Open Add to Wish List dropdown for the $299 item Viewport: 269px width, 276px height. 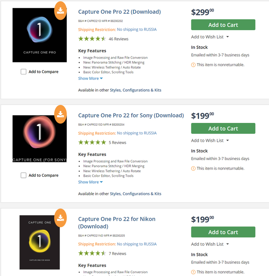tap(210, 37)
